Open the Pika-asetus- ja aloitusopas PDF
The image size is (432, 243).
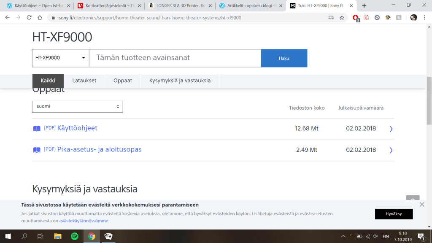(99, 150)
